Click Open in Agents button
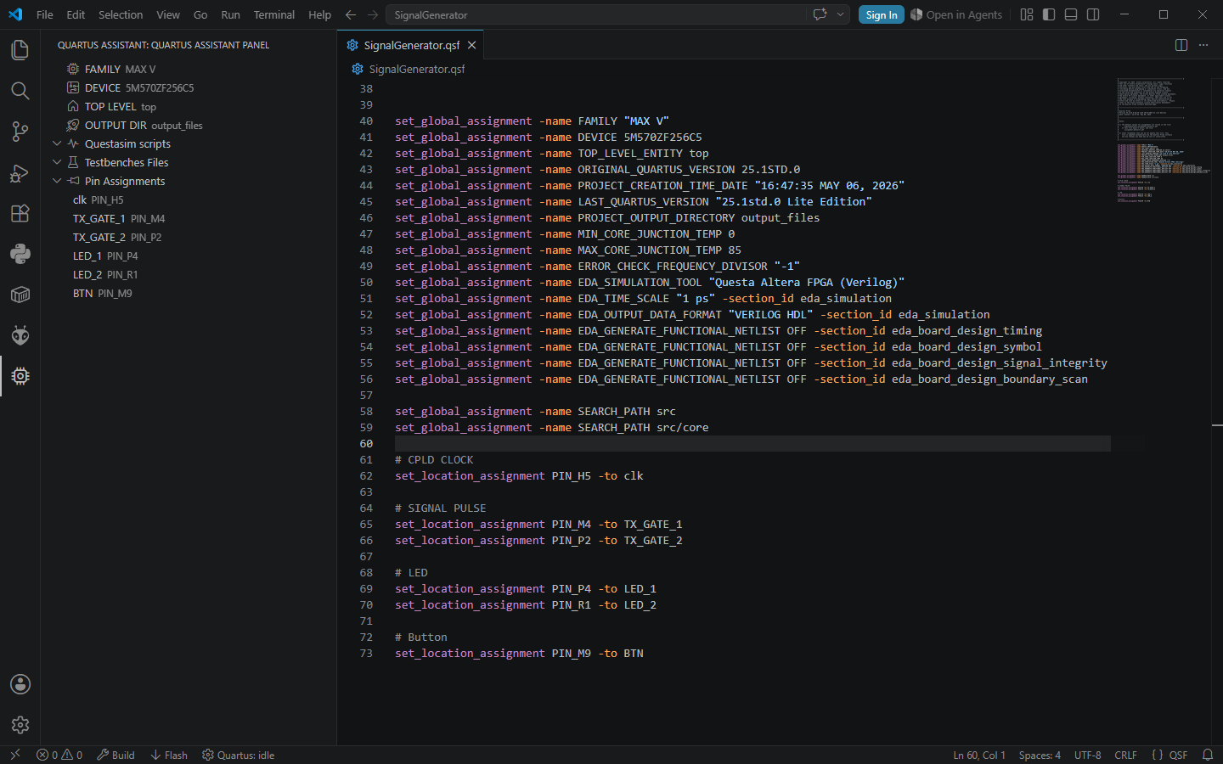This screenshot has width=1223, height=764. click(956, 14)
